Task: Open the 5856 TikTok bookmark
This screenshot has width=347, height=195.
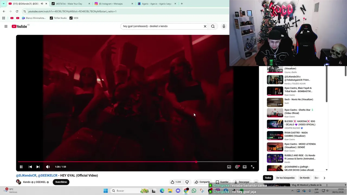Action: (x=74, y=18)
